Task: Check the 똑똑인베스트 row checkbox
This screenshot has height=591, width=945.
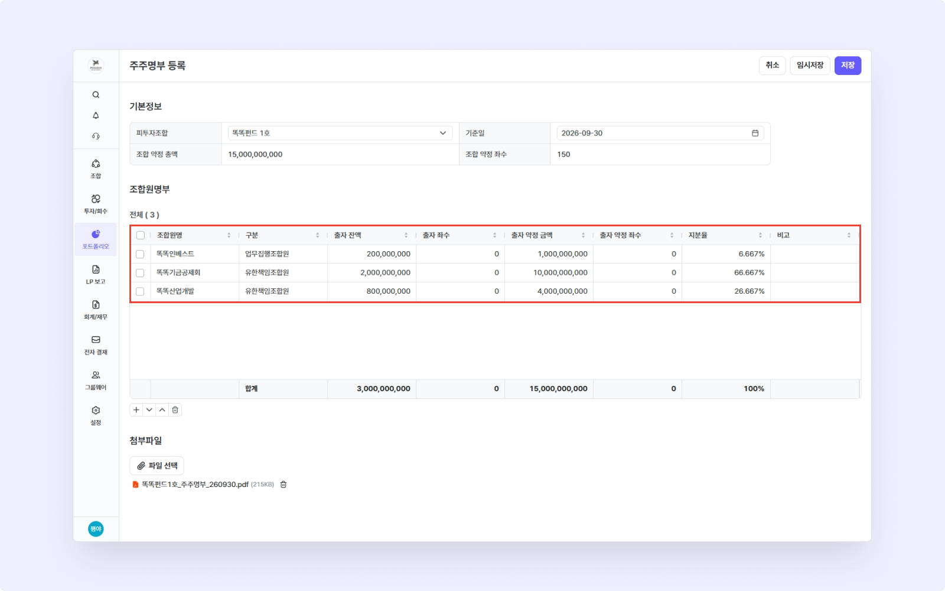Action: pyautogui.click(x=140, y=254)
